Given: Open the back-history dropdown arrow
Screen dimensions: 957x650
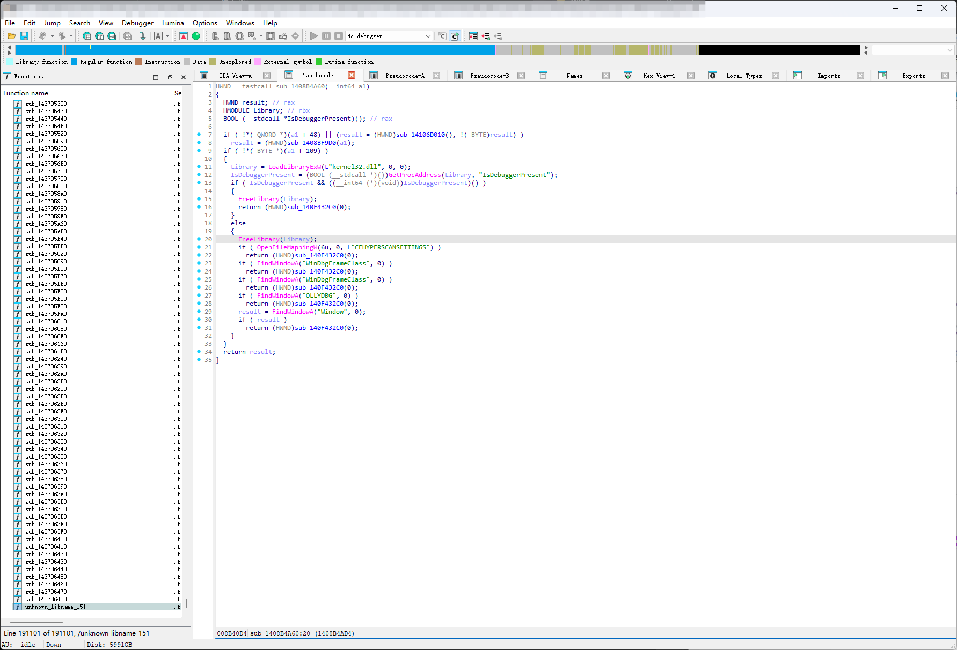Looking at the screenshot, I should pyautogui.click(x=52, y=36).
